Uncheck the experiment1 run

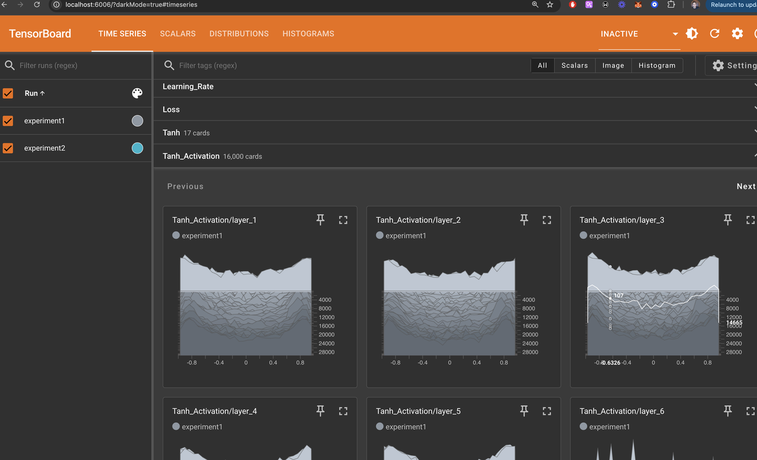pyautogui.click(x=8, y=121)
